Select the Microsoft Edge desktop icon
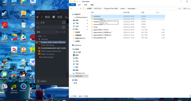 [33, 15]
